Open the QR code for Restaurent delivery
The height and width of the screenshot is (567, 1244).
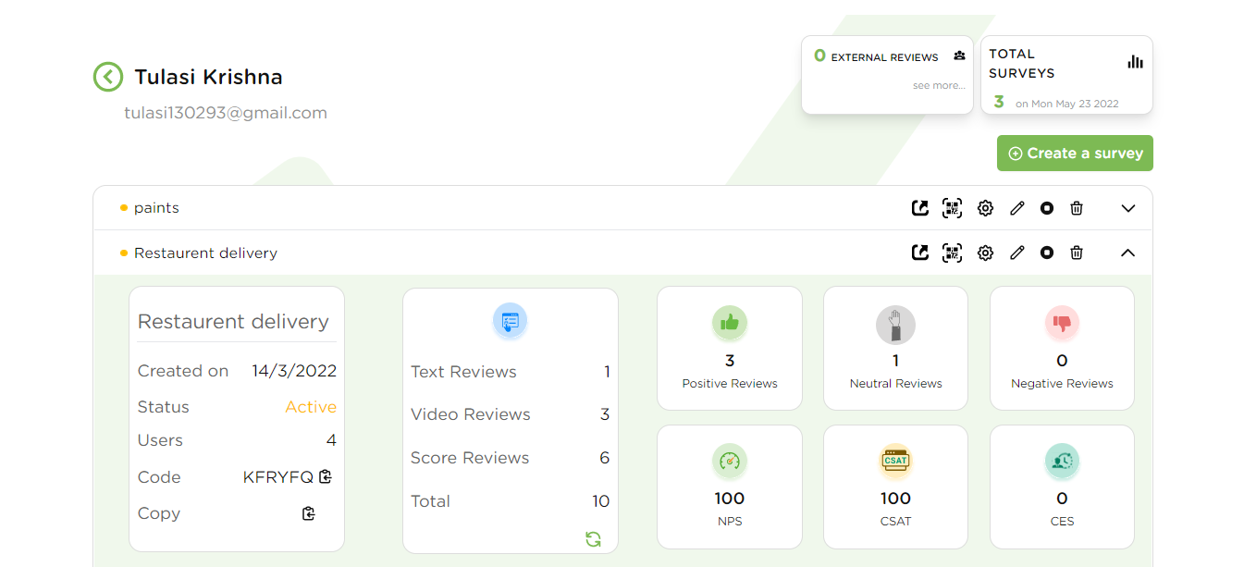point(952,253)
